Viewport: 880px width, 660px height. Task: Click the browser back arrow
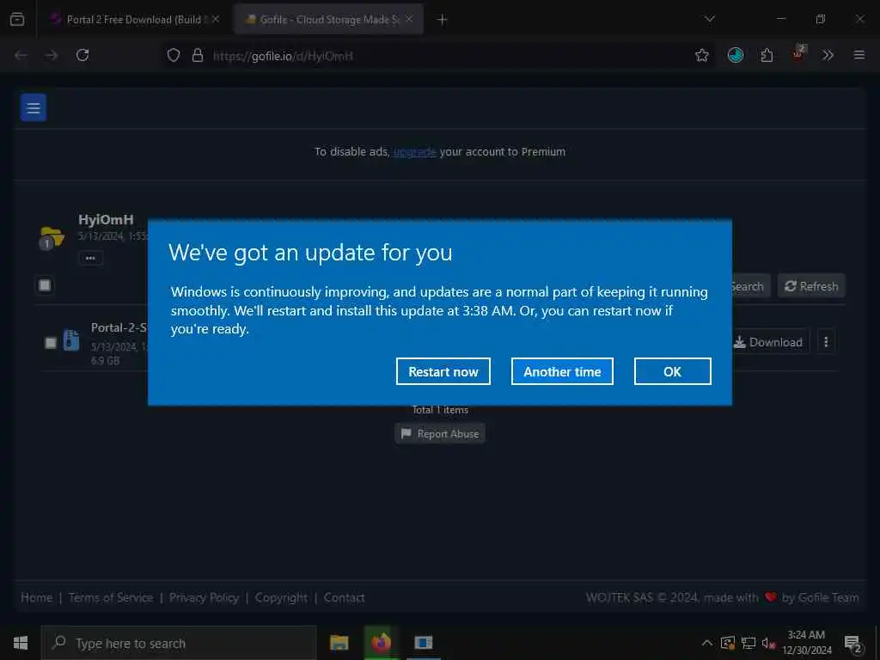pos(21,55)
